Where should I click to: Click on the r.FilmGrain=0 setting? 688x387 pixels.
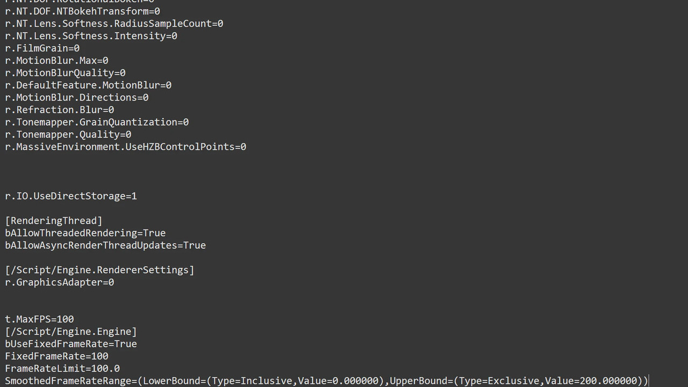(x=42, y=48)
